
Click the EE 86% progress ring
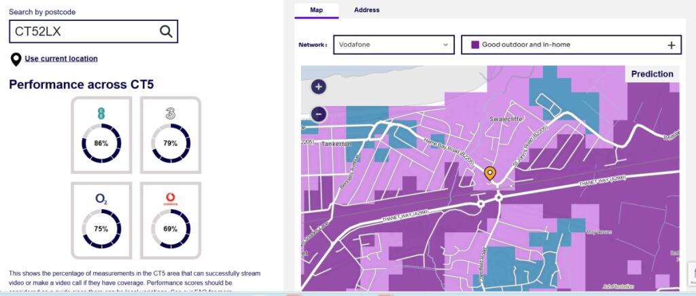coord(101,143)
